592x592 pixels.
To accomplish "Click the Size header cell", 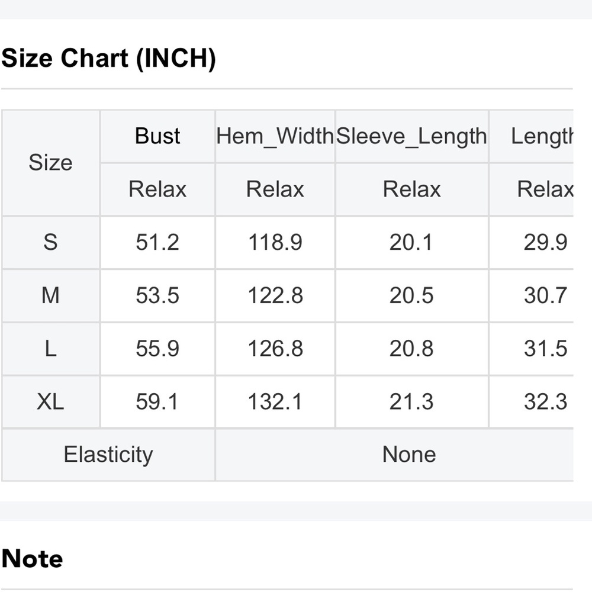I will [50, 163].
